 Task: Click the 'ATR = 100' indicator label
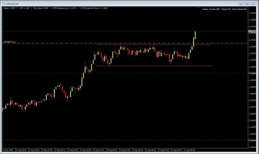[x=24, y=8]
